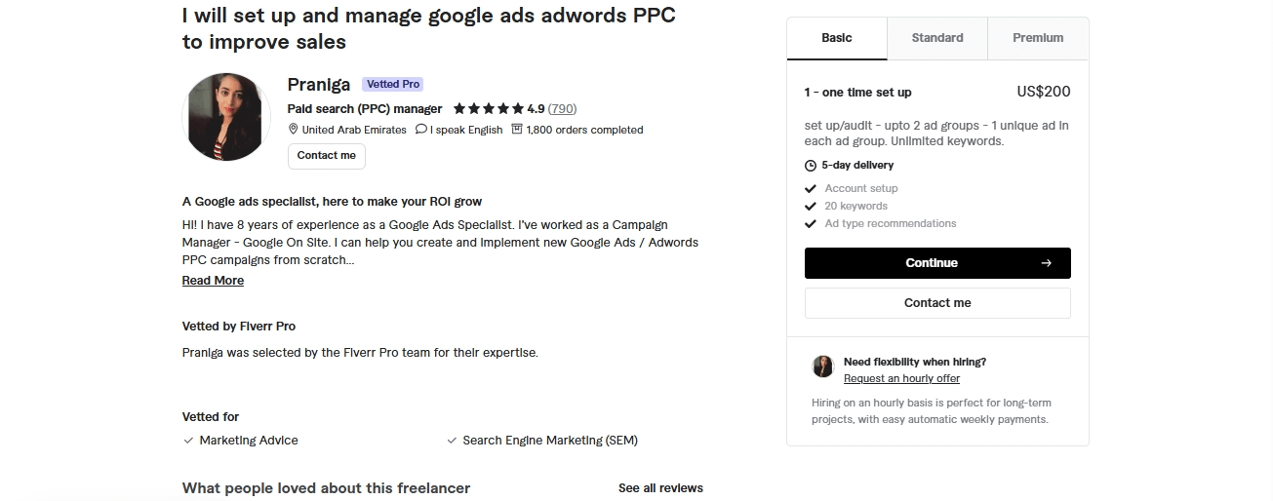The height and width of the screenshot is (501, 1273).
Task: Click the star rating icons next to 4.9
Action: coord(488,109)
